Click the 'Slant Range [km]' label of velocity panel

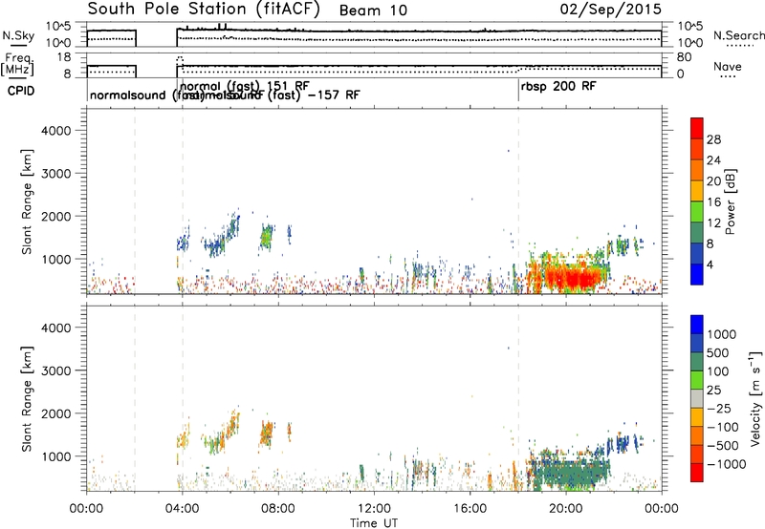(x=27, y=399)
